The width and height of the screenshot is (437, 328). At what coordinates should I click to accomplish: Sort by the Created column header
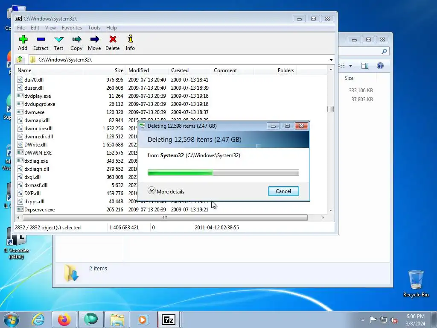189,70
